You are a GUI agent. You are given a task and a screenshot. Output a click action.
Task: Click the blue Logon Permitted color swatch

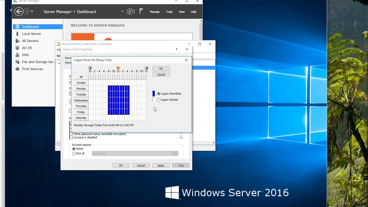[154, 93]
